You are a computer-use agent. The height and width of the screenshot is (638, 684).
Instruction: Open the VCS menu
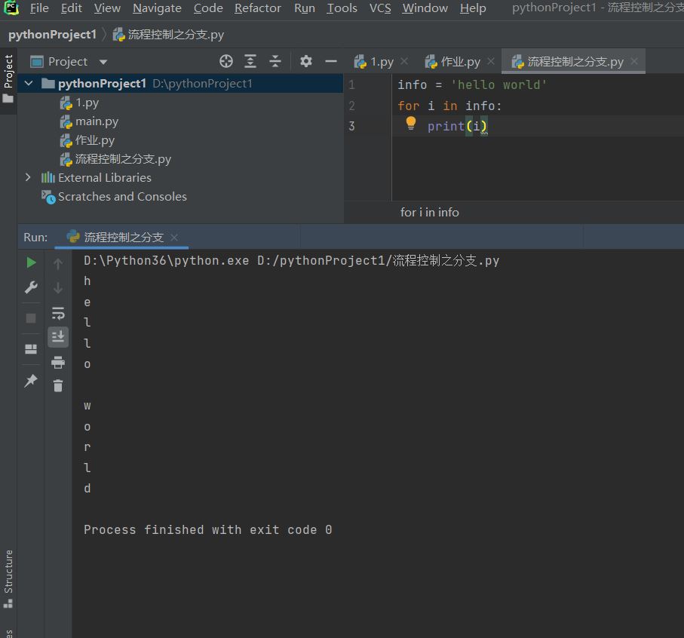click(x=380, y=8)
